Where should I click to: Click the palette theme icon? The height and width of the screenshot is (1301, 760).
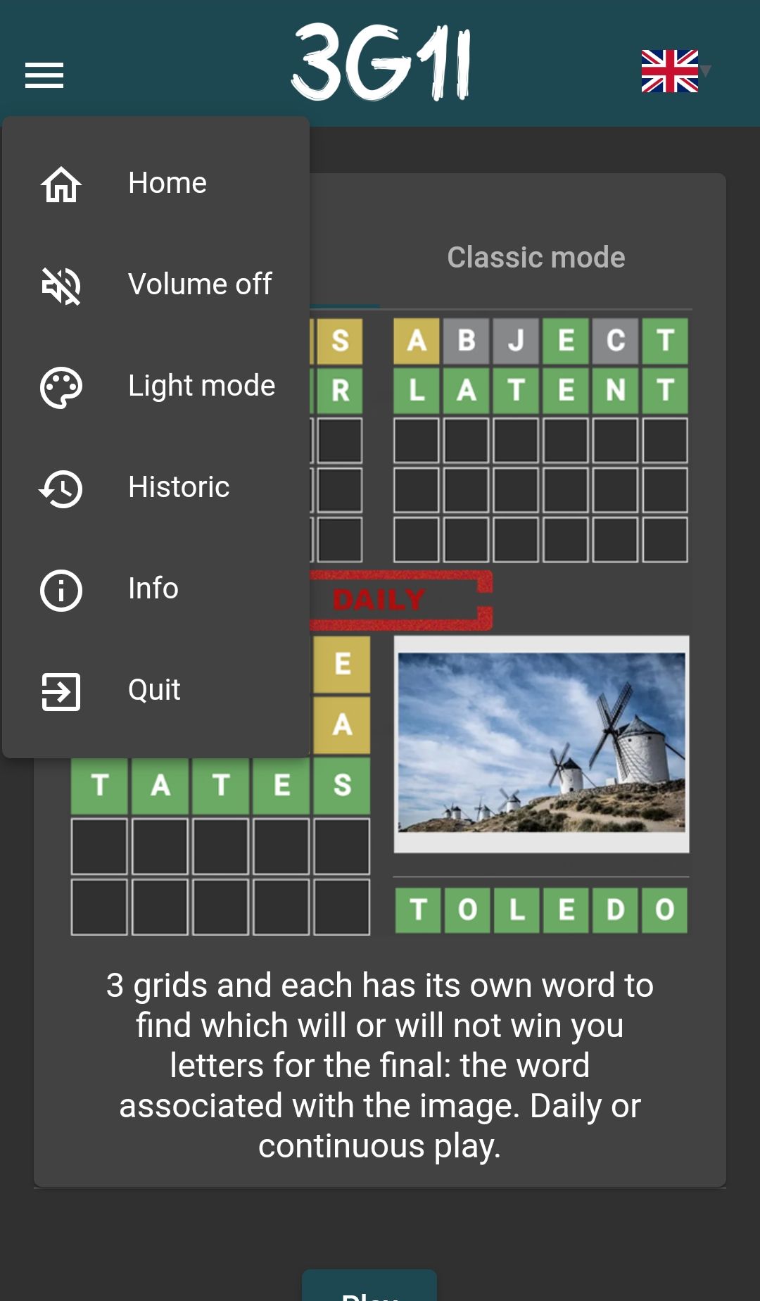[61, 386]
